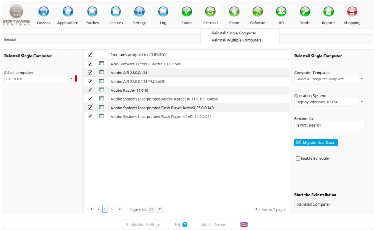The height and width of the screenshot is (230, 375).
Task: Uncheck Adobe Reader XI Dansk checkbox
Action: tap(90, 99)
